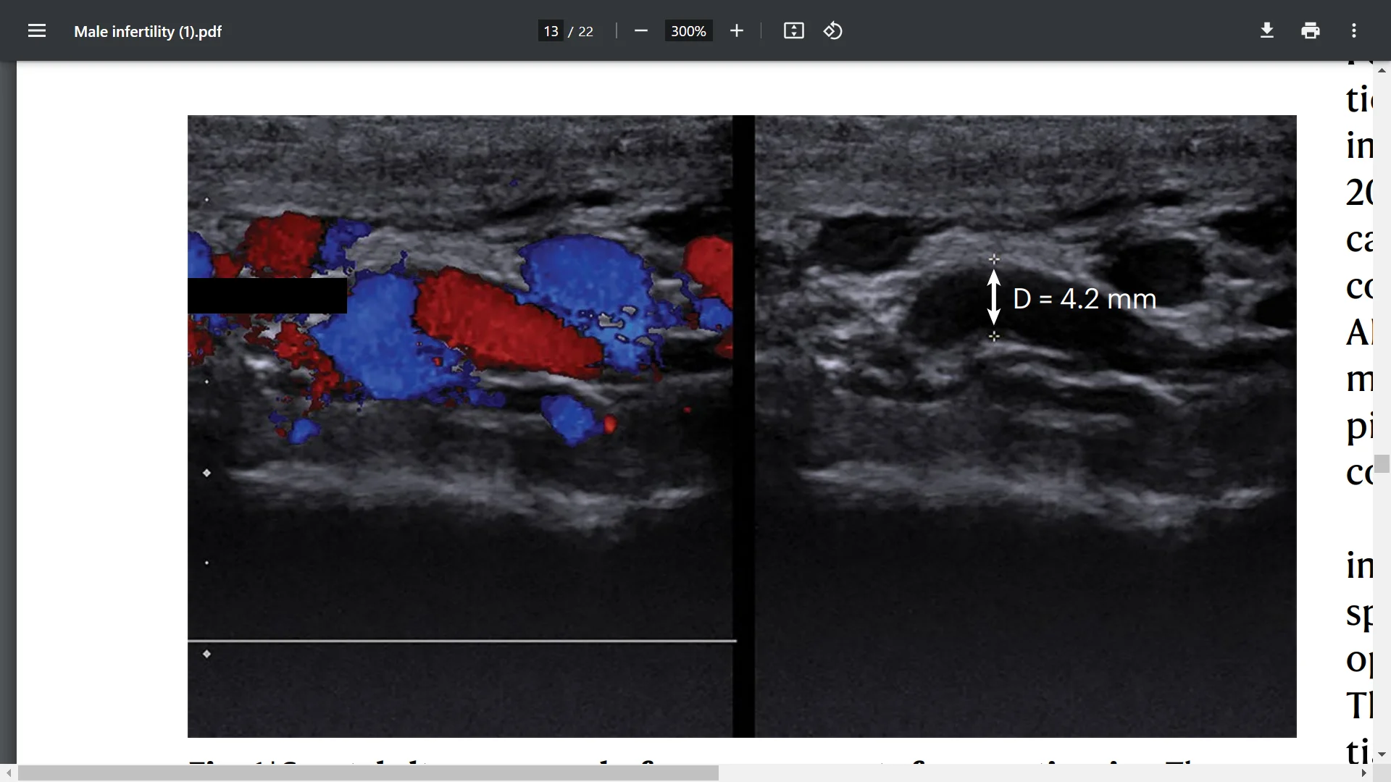Click the zoom out minus button
The height and width of the screenshot is (782, 1391).
click(x=640, y=31)
